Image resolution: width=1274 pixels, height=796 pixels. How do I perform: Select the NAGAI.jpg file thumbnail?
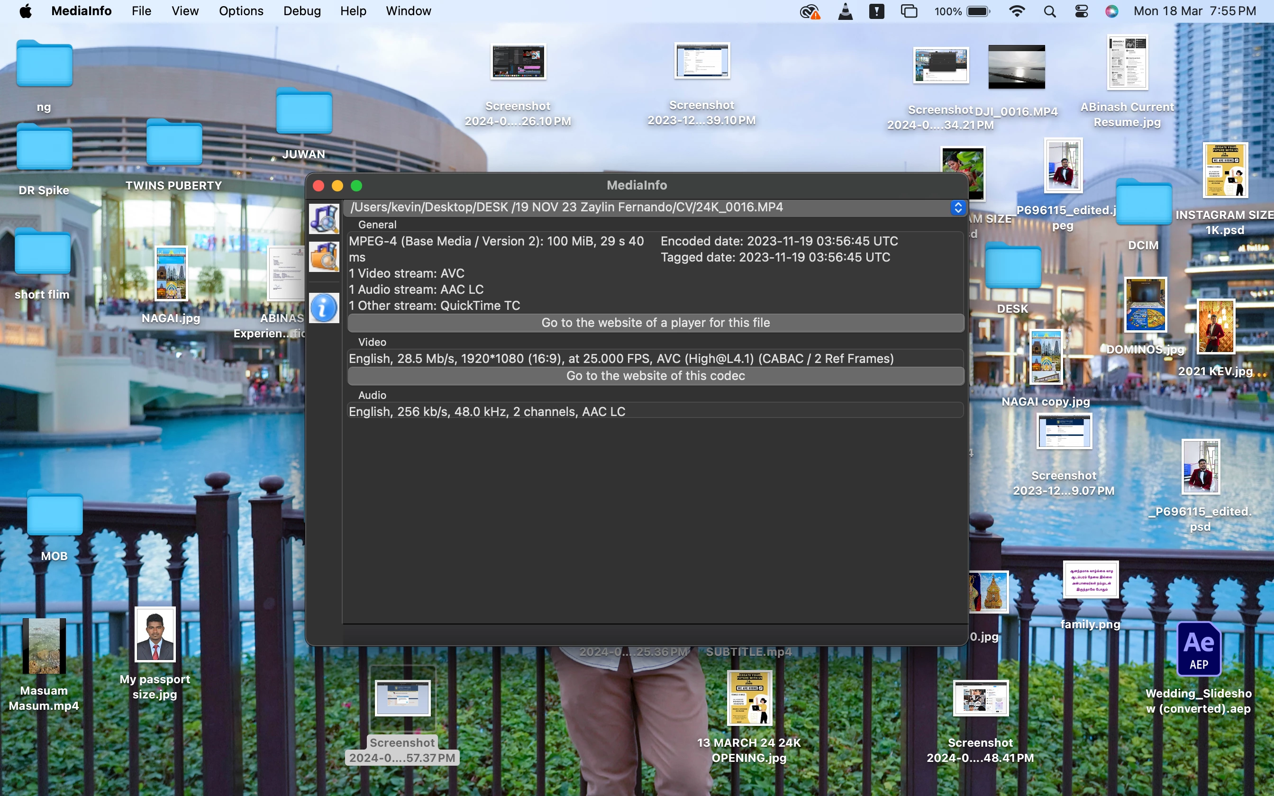pos(171,274)
